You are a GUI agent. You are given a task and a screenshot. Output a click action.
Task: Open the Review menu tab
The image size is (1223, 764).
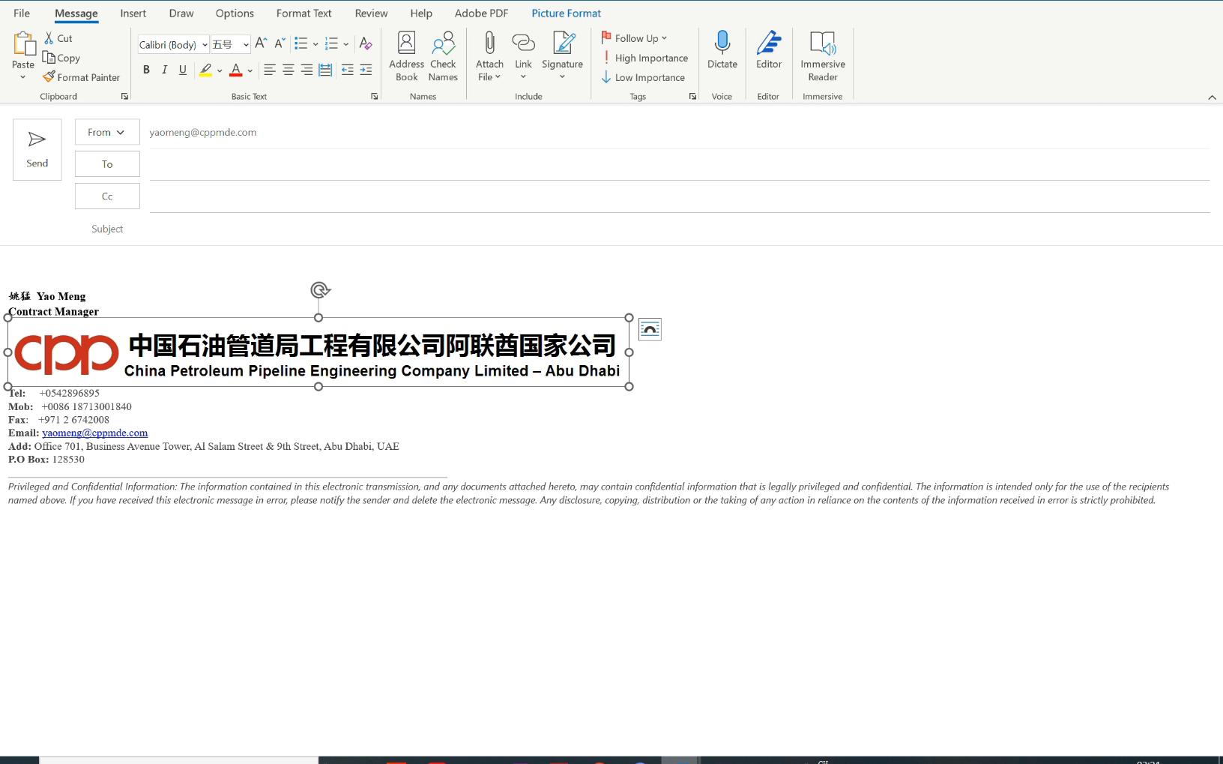click(x=371, y=13)
